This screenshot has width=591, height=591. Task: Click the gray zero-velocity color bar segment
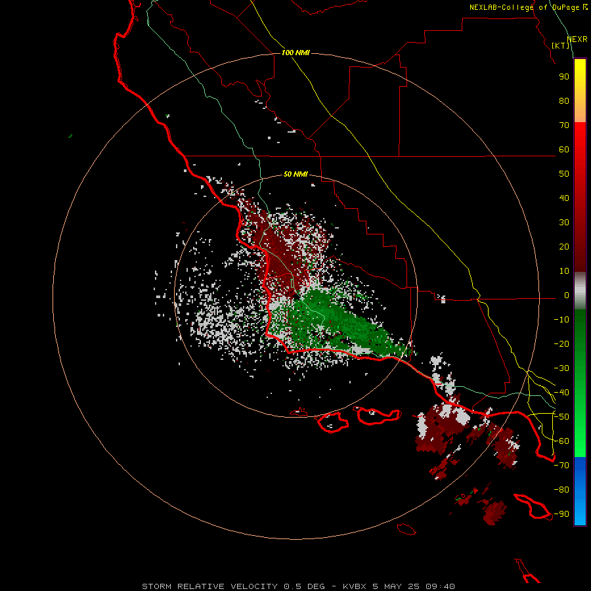580,291
